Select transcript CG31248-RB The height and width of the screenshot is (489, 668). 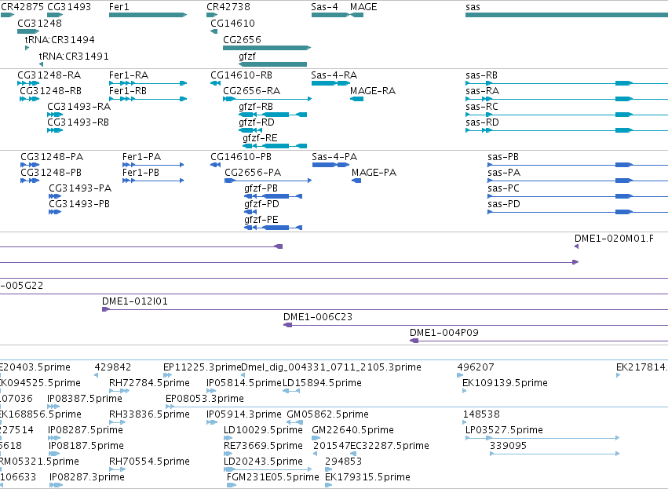click(x=29, y=99)
